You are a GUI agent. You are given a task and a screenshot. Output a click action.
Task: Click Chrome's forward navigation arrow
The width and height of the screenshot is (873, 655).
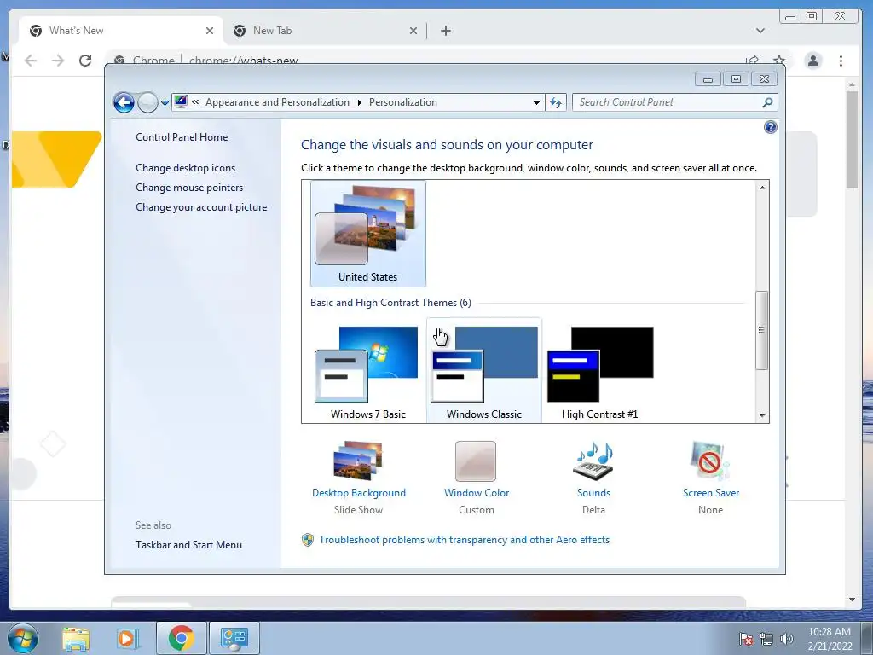point(58,61)
